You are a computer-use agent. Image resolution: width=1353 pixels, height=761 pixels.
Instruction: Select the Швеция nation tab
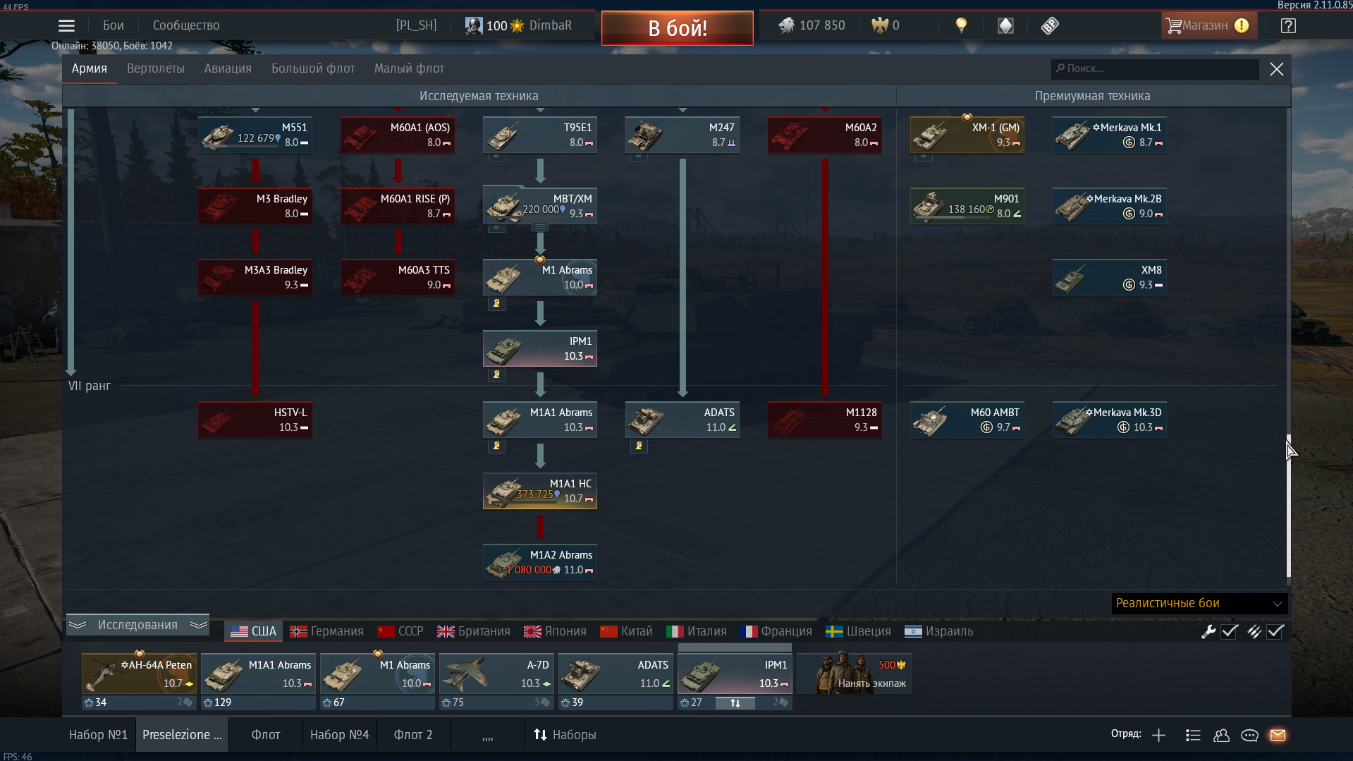tap(858, 631)
